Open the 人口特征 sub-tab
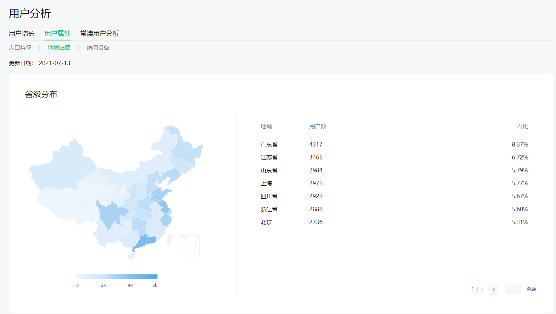 20,48
